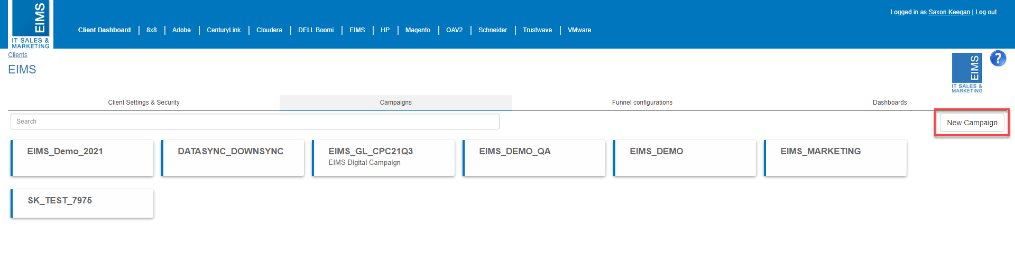
Task: Open the Adobe client link
Action: pos(181,30)
